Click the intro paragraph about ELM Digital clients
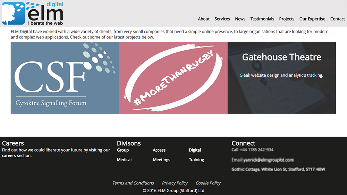 pos(170,34)
